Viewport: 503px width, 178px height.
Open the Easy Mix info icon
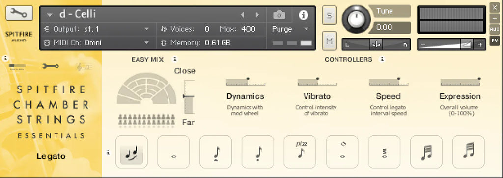[175, 59]
